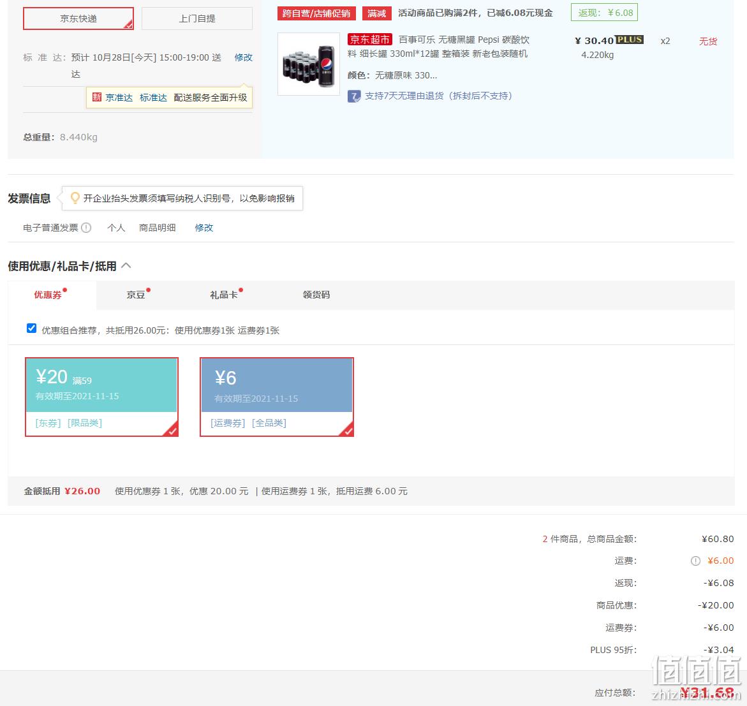Click the 商品明细 invoice text
Screen dimensions: 747x706
(x=157, y=228)
